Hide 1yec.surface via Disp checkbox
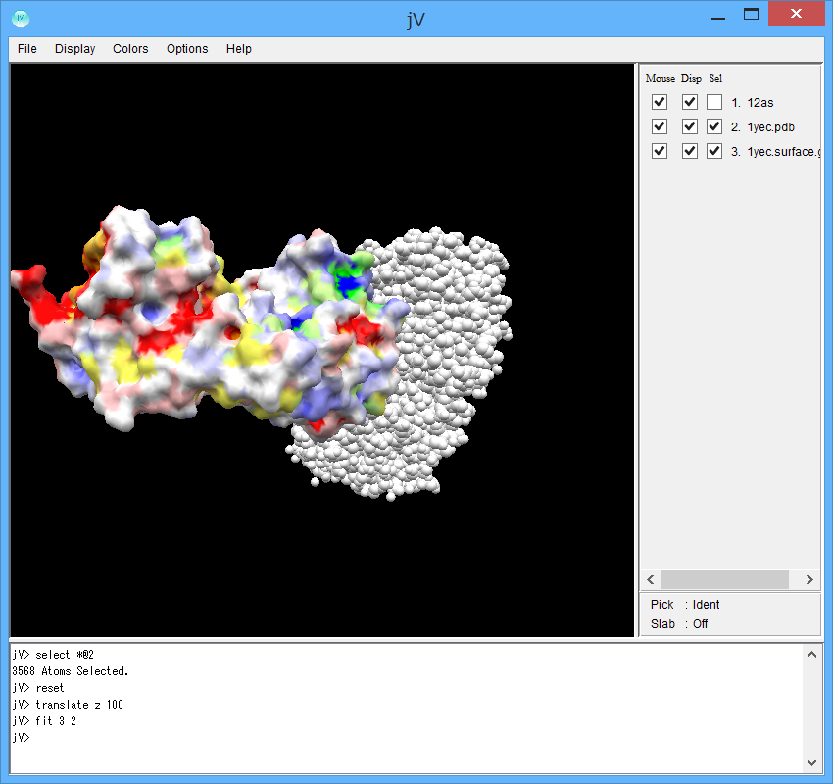The image size is (833, 784). pyautogui.click(x=690, y=151)
